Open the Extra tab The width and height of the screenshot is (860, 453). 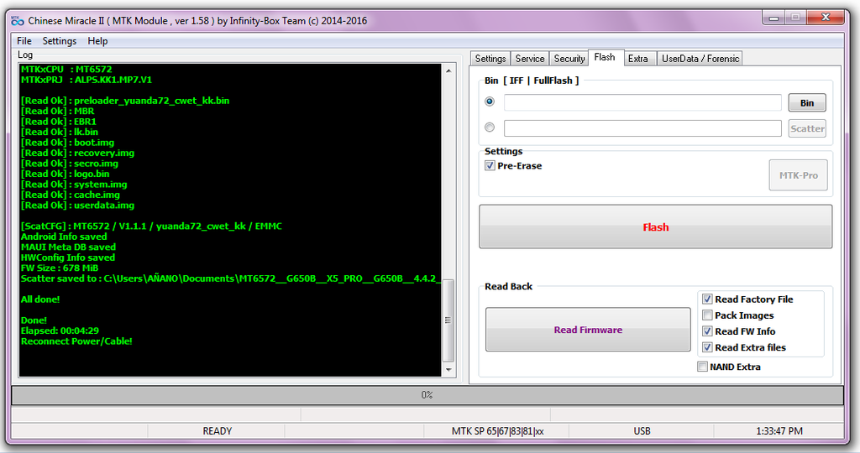[x=638, y=59]
